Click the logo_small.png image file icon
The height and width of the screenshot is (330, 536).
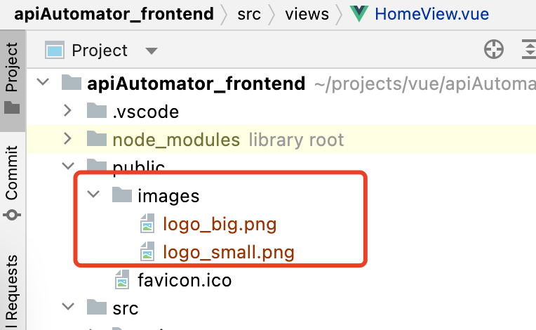coord(147,251)
